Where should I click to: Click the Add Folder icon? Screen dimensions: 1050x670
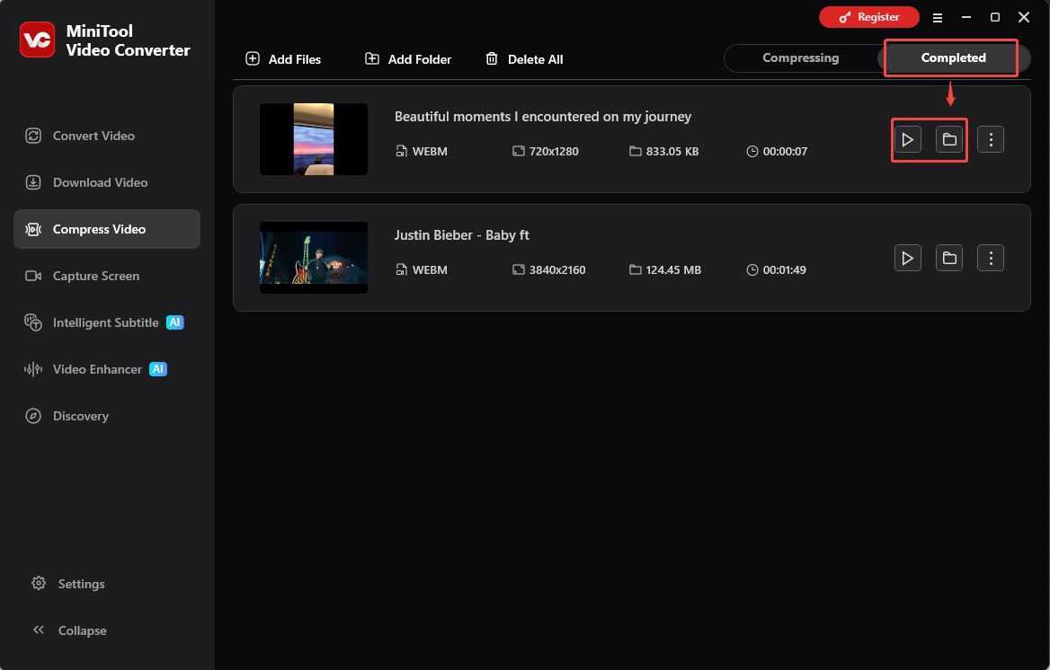coord(372,59)
